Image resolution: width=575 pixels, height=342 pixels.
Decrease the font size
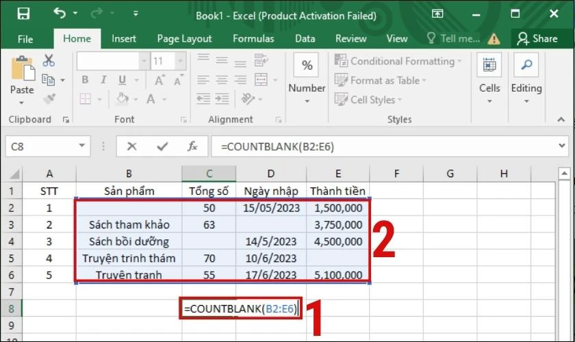(x=179, y=80)
